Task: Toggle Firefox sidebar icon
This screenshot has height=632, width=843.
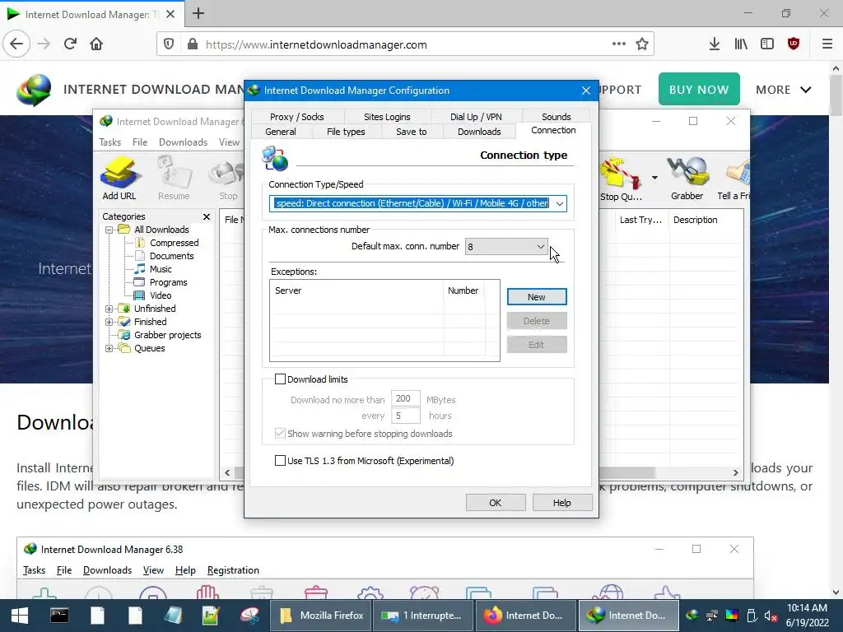Action: coord(767,44)
